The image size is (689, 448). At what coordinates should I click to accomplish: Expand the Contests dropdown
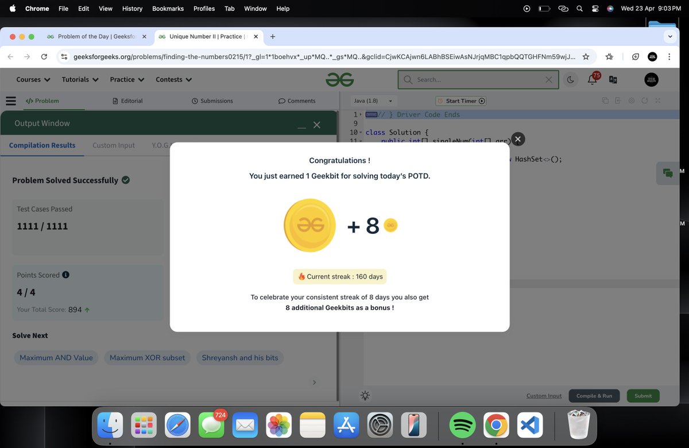[174, 79]
